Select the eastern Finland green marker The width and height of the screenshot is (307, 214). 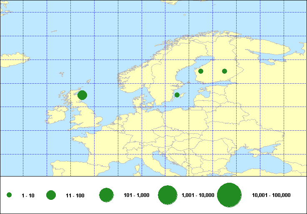pyautogui.click(x=225, y=71)
